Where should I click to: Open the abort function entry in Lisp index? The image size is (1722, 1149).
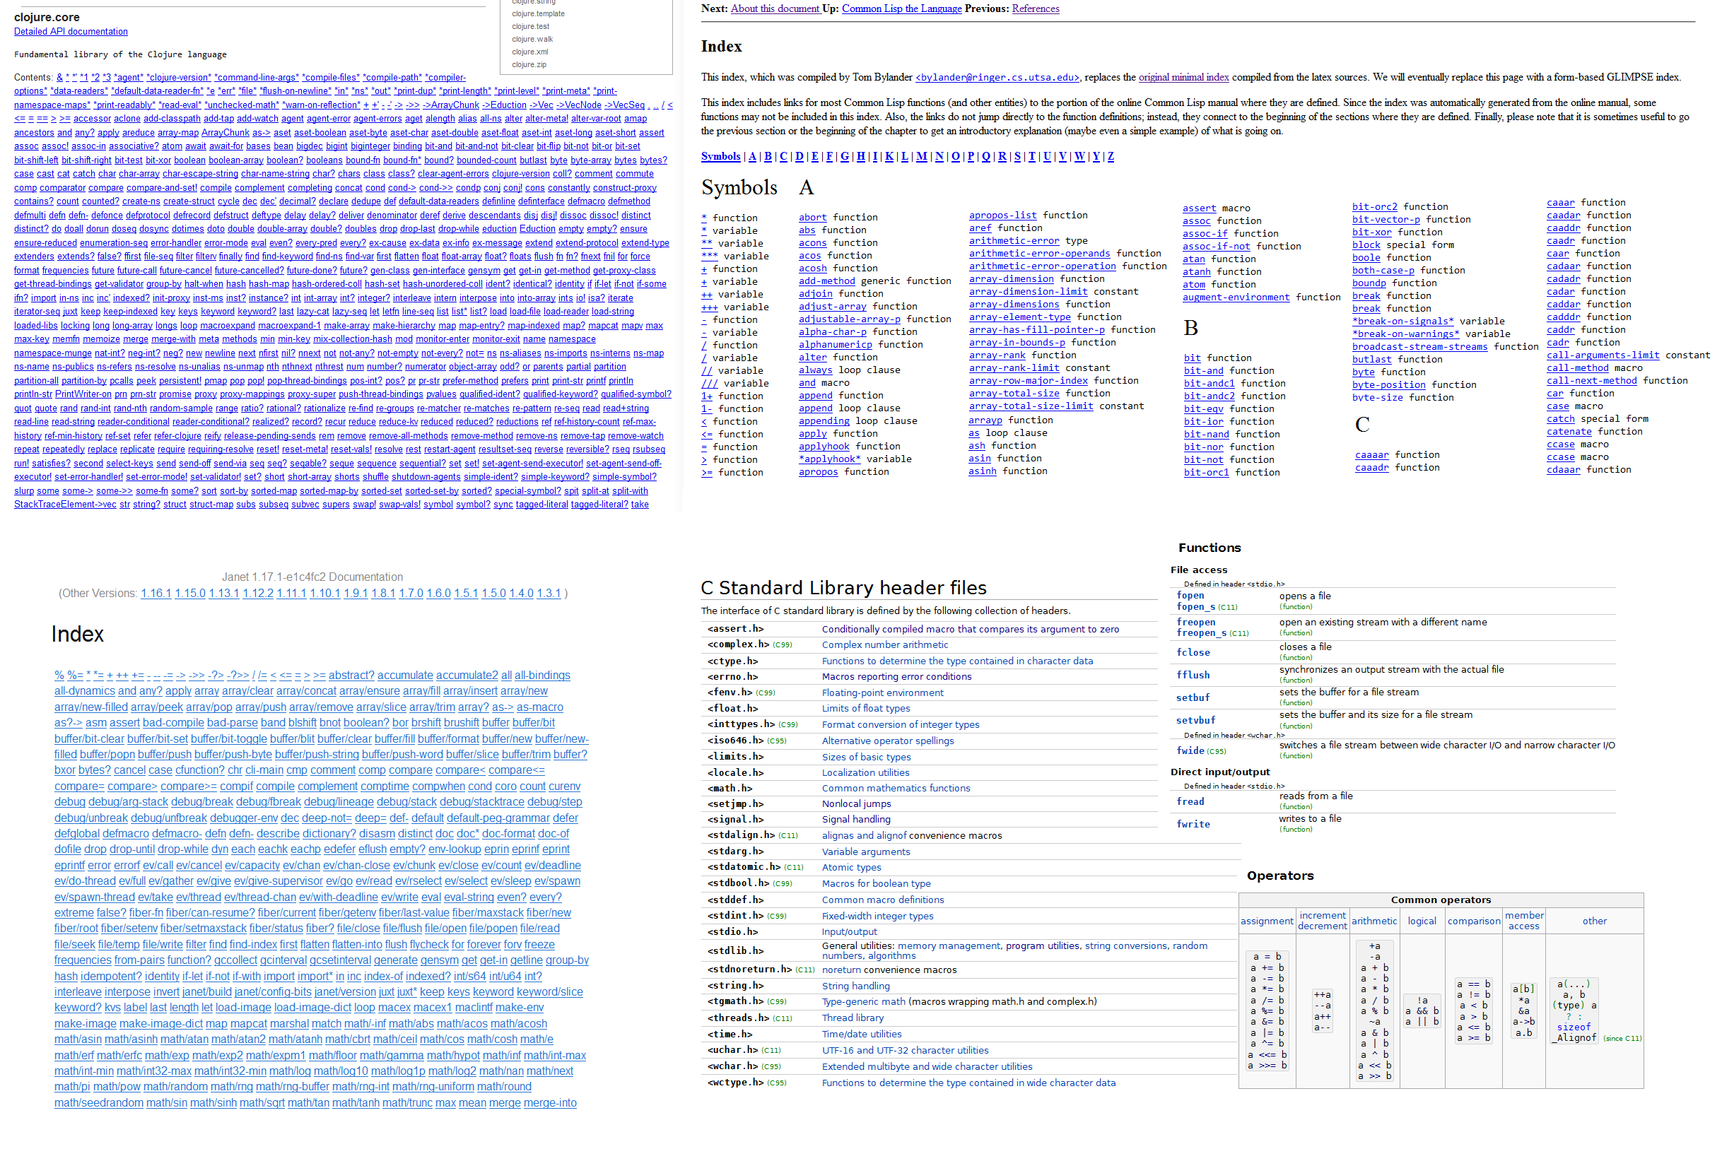(x=812, y=218)
